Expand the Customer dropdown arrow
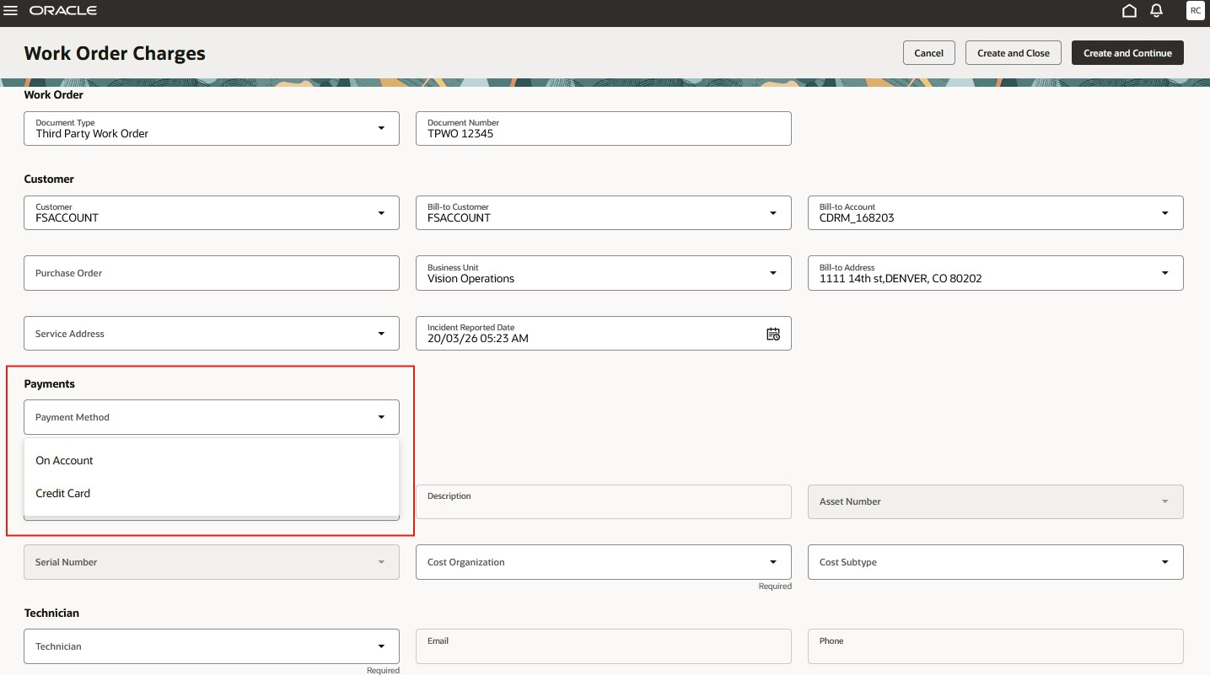 [x=381, y=213]
